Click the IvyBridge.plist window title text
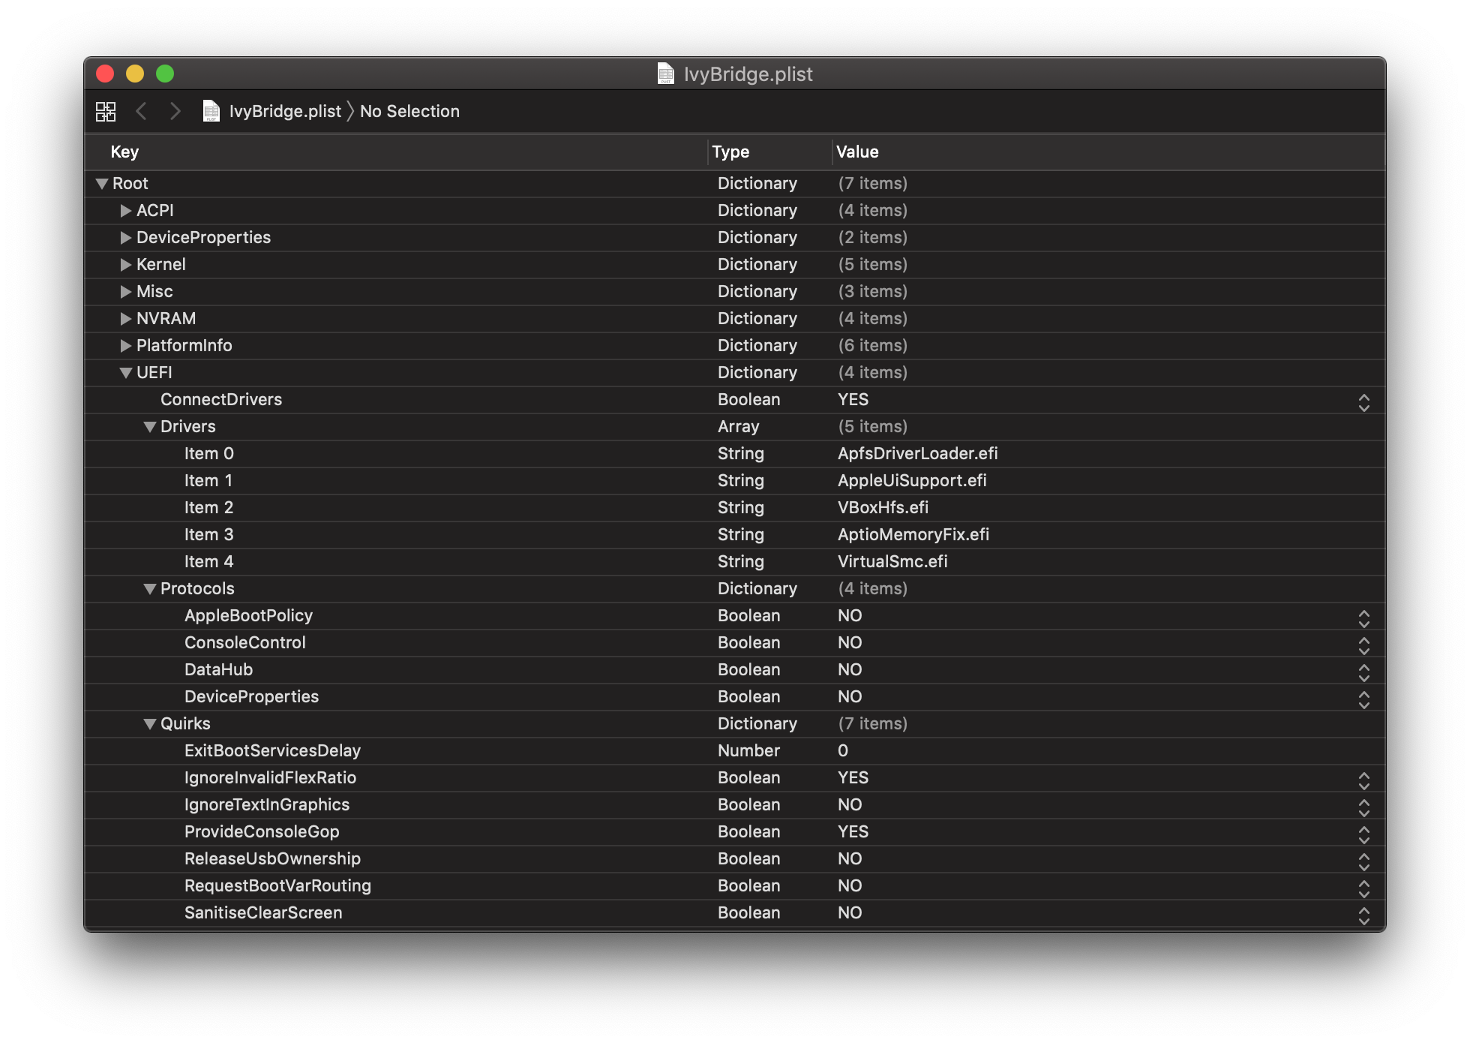The width and height of the screenshot is (1470, 1043). click(x=748, y=74)
